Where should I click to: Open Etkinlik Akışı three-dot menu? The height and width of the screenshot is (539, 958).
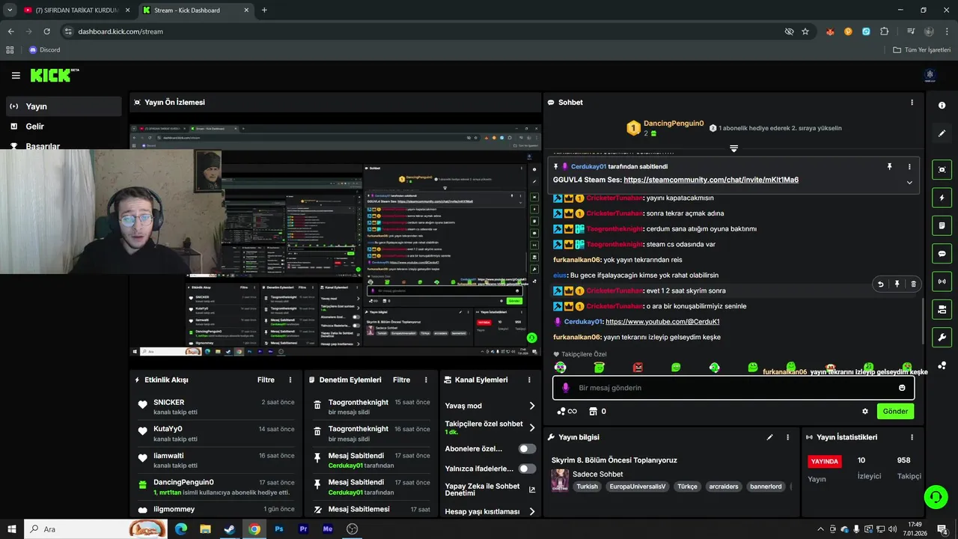pos(290,380)
